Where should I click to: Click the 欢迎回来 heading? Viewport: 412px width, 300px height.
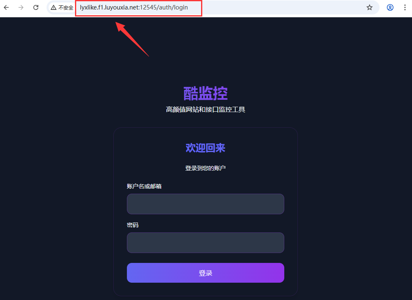click(206, 148)
